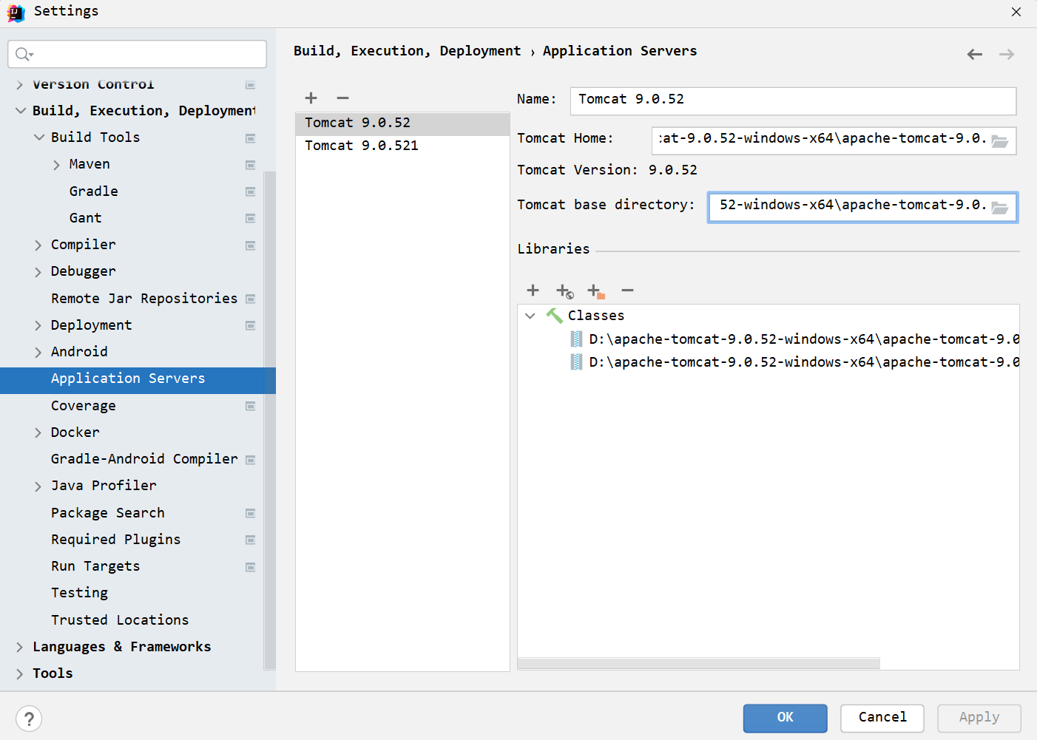
Task: Remove selected server using minus icon
Action: click(342, 98)
